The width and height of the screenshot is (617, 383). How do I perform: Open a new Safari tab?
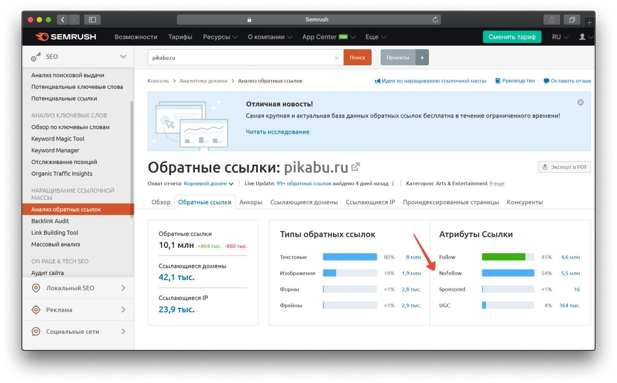coord(589,22)
